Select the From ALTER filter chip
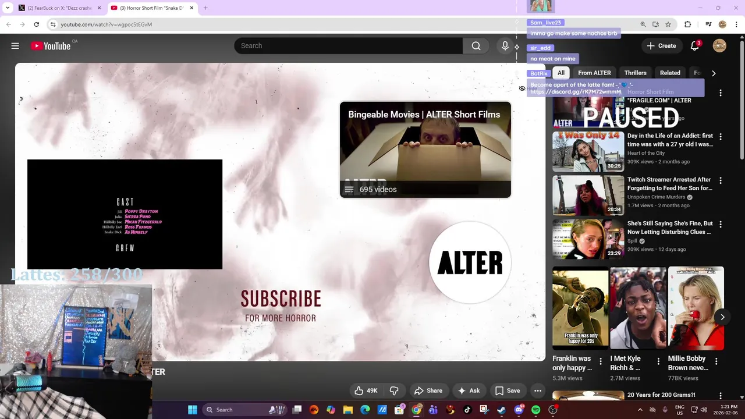745x419 pixels. (594, 73)
